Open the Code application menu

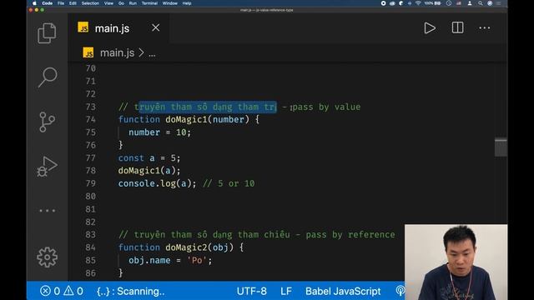[47, 3]
